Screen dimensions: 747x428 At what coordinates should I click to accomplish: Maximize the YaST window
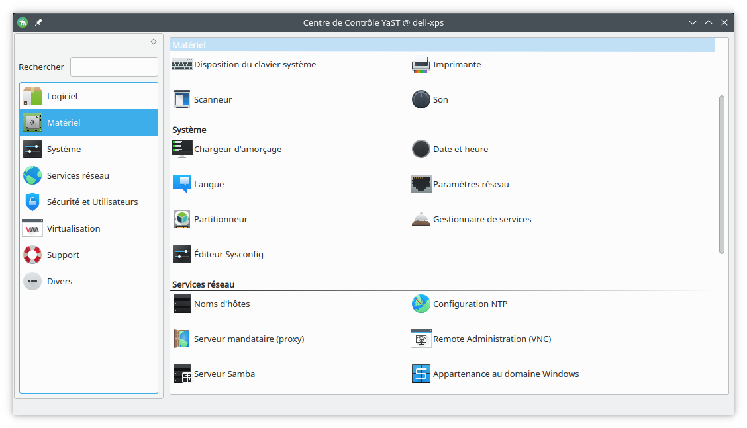click(x=709, y=22)
